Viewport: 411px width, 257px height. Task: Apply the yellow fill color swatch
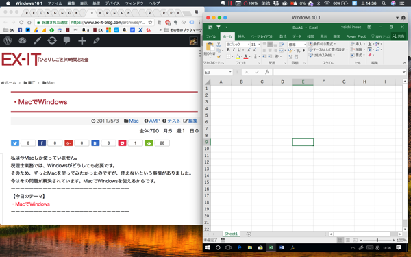click(238, 56)
